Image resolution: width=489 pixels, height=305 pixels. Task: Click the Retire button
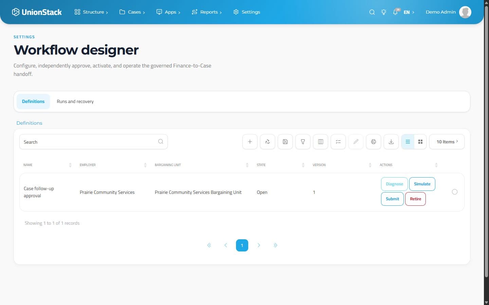pyautogui.click(x=415, y=199)
